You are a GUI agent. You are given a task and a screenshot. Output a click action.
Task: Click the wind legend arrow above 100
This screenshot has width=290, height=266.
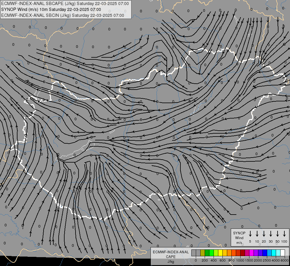pos(284,234)
